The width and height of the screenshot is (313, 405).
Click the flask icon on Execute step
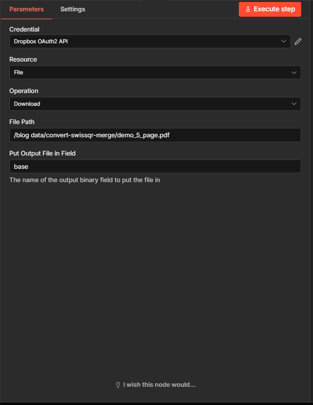(248, 9)
